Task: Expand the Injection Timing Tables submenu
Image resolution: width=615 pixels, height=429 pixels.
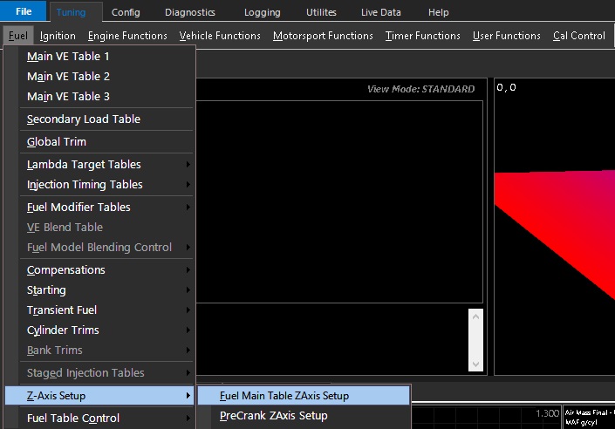Action: tap(85, 185)
